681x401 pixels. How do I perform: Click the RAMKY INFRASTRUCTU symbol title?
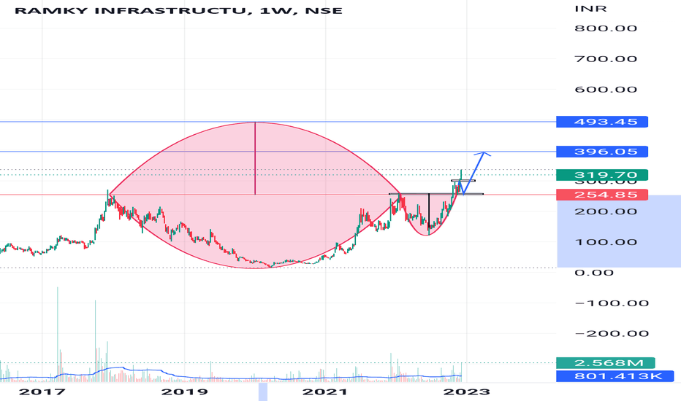point(178,10)
